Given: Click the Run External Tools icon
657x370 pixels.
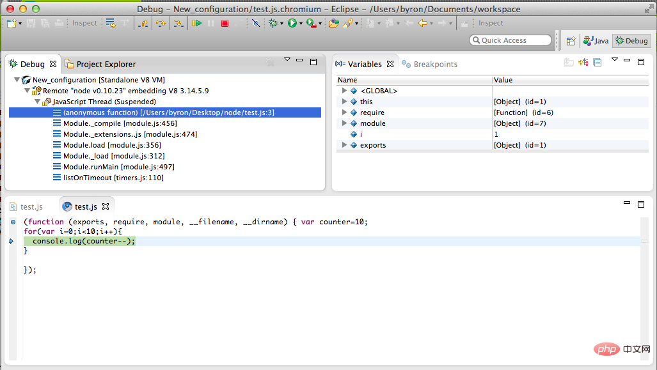Looking at the screenshot, I should pos(312,23).
